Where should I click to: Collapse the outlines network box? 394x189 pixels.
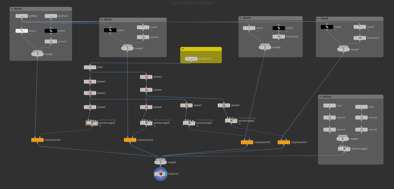(320, 97)
